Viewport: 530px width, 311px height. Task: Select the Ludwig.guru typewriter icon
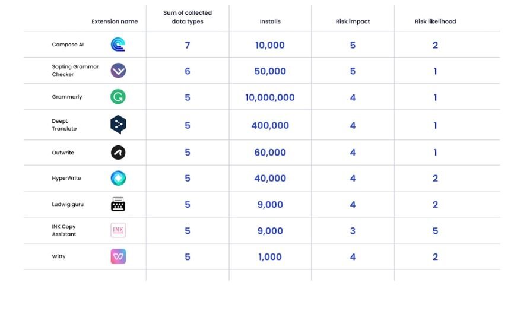coord(118,204)
